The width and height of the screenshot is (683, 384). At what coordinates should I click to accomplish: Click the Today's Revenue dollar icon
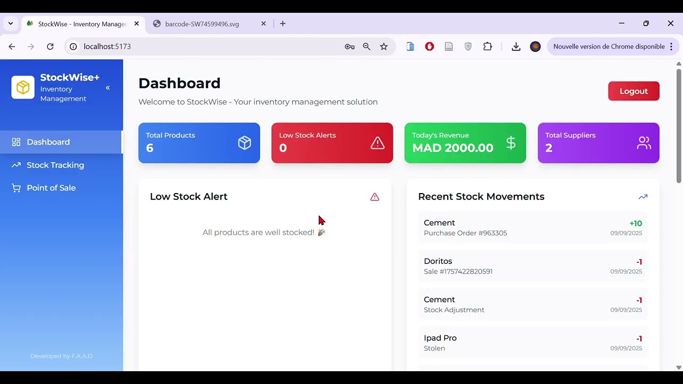(511, 143)
